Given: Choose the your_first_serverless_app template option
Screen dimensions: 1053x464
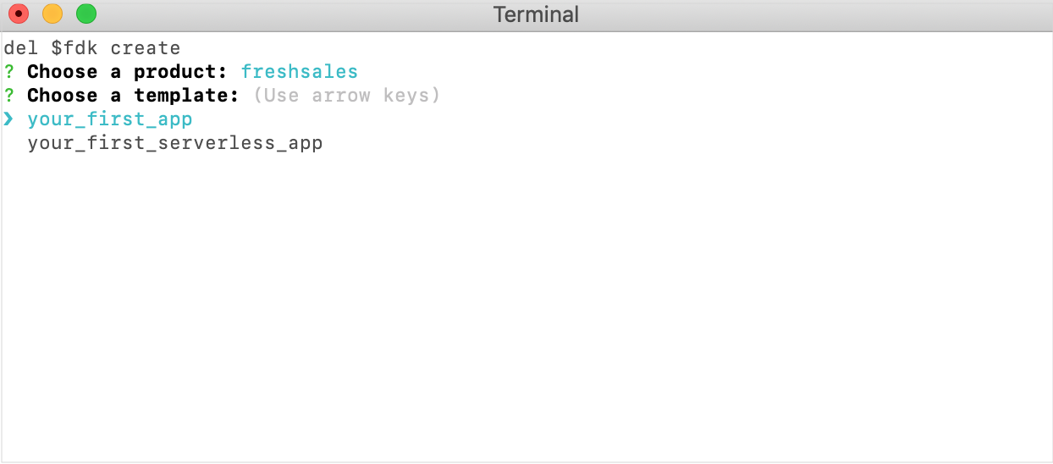Looking at the screenshot, I should coord(175,143).
